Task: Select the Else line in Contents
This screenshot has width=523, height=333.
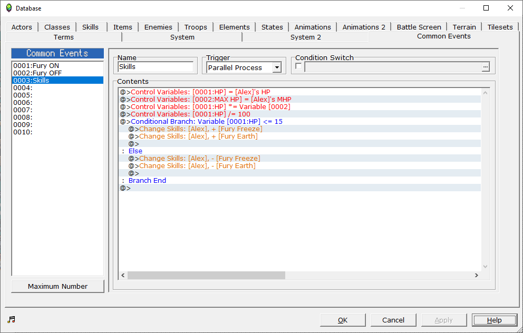Action: (300, 151)
